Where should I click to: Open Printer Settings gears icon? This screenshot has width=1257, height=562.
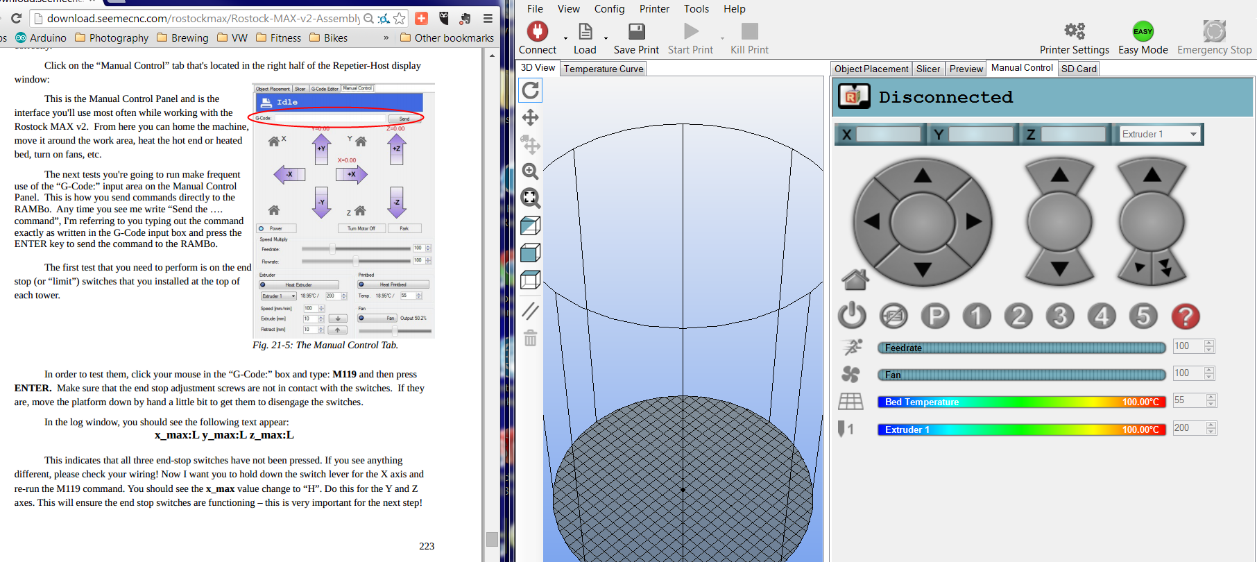coord(1074,31)
